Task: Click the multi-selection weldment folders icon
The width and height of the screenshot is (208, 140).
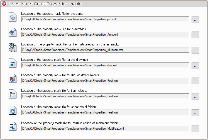Action: tap(13, 126)
